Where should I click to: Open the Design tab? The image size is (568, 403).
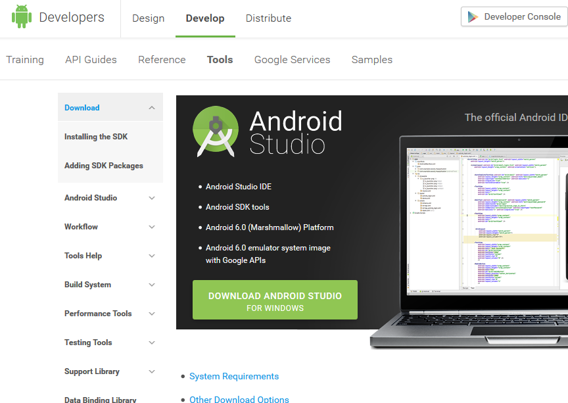[x=148, y=18]
